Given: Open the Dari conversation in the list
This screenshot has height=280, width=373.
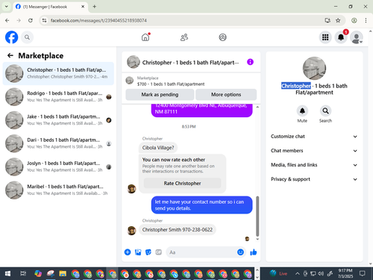Looking at the screenshot, I should tap(58, 143).
